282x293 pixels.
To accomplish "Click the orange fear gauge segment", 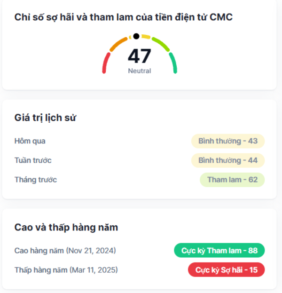I will pyautogui.click(x=118, y=44).
